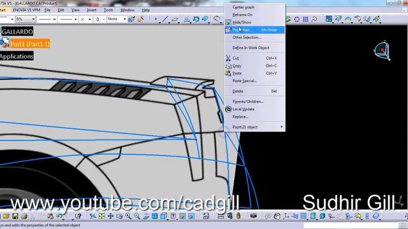Viewport: 408px width, 229px height.
Task: Choose Delete in context menu
Action: tap(255, 91)
